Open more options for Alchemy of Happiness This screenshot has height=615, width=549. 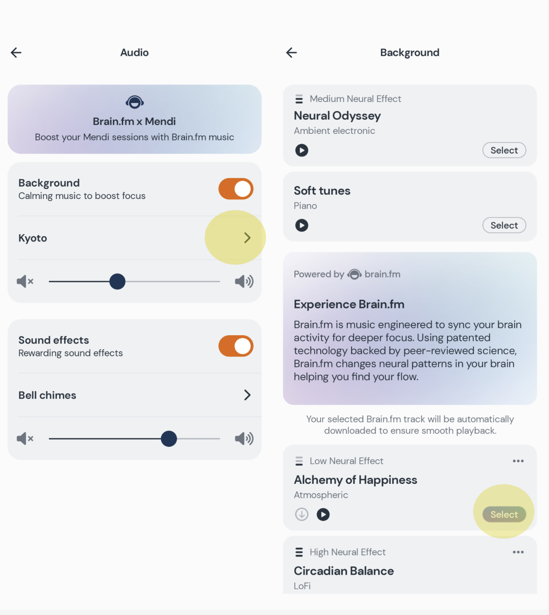(518, 461)
